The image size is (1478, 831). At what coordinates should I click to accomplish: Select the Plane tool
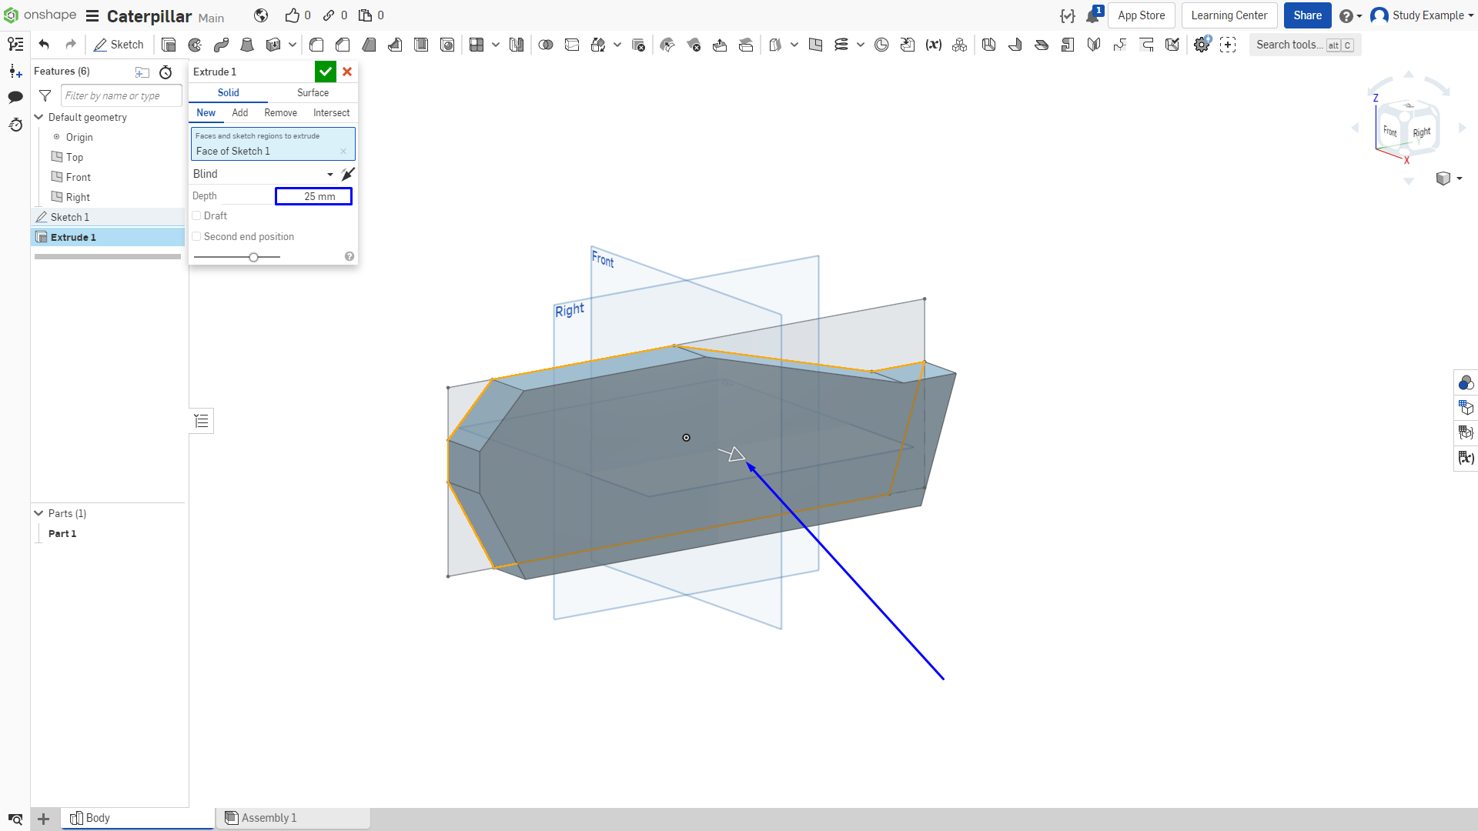click(x=816, y=45)
